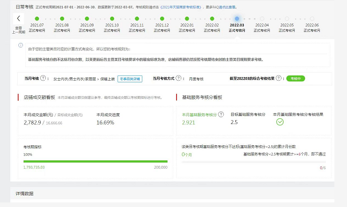Click the 保暖上装 category text
The width and height of the screenshot is (347, 207).
click(x=107, y=79)
